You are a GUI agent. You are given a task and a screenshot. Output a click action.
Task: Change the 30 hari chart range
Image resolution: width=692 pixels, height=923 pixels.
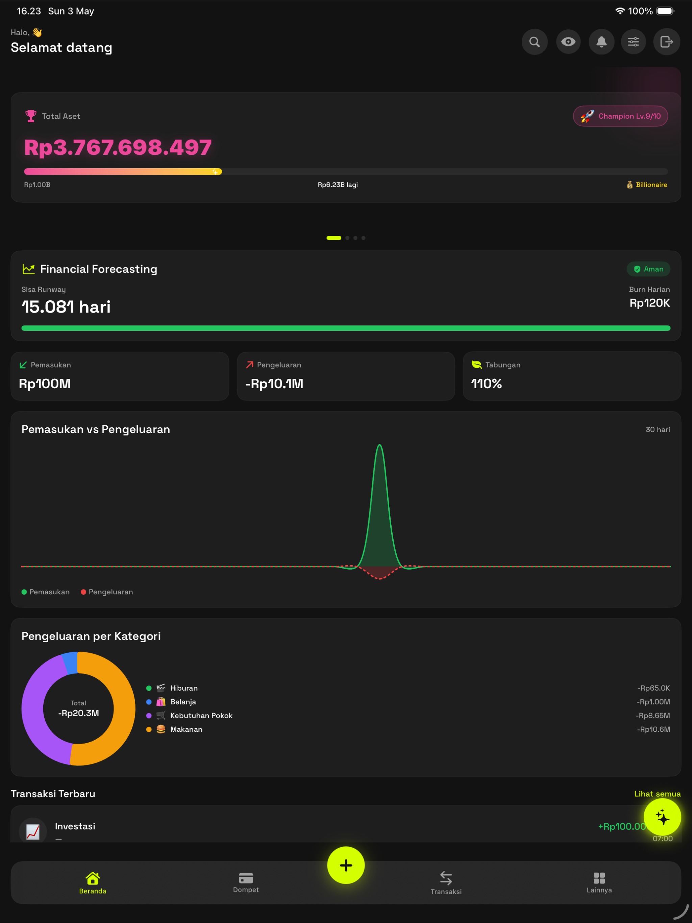point(658,429)
